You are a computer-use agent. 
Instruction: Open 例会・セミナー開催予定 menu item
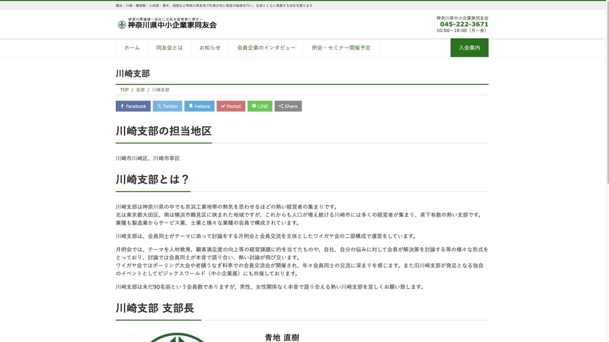point(341,48)
